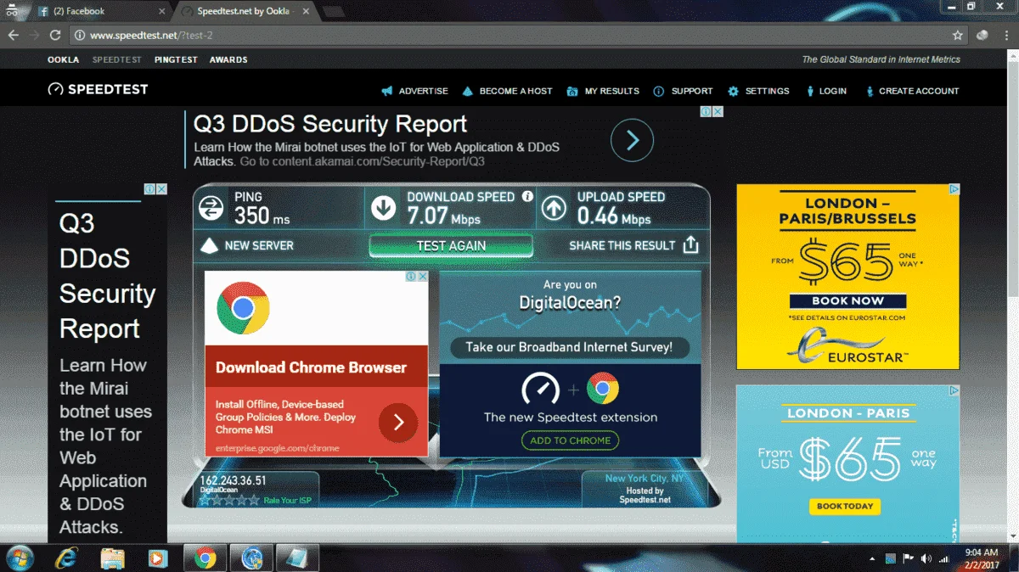The height and width of the screenshot is (572, 1019).
Task: Click the upload arrow icon
Action: point(554,207)
